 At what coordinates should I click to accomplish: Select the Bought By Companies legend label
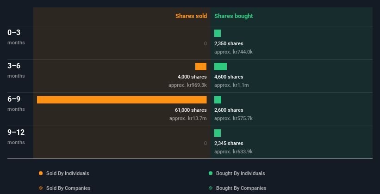coord(241,188)
